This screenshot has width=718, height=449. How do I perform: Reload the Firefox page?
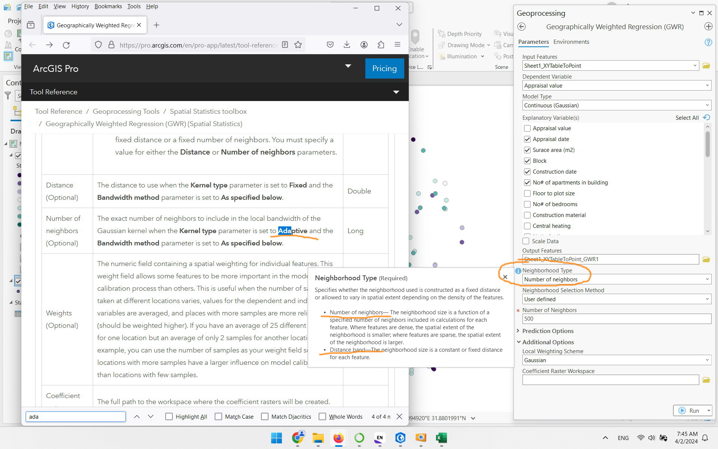pos(66,45)
